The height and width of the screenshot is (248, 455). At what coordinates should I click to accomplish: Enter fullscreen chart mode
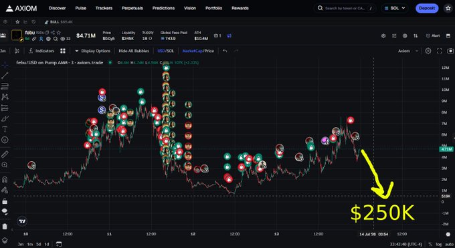point(440,51)
